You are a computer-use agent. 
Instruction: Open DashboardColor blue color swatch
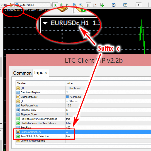[x=67, y=97]
